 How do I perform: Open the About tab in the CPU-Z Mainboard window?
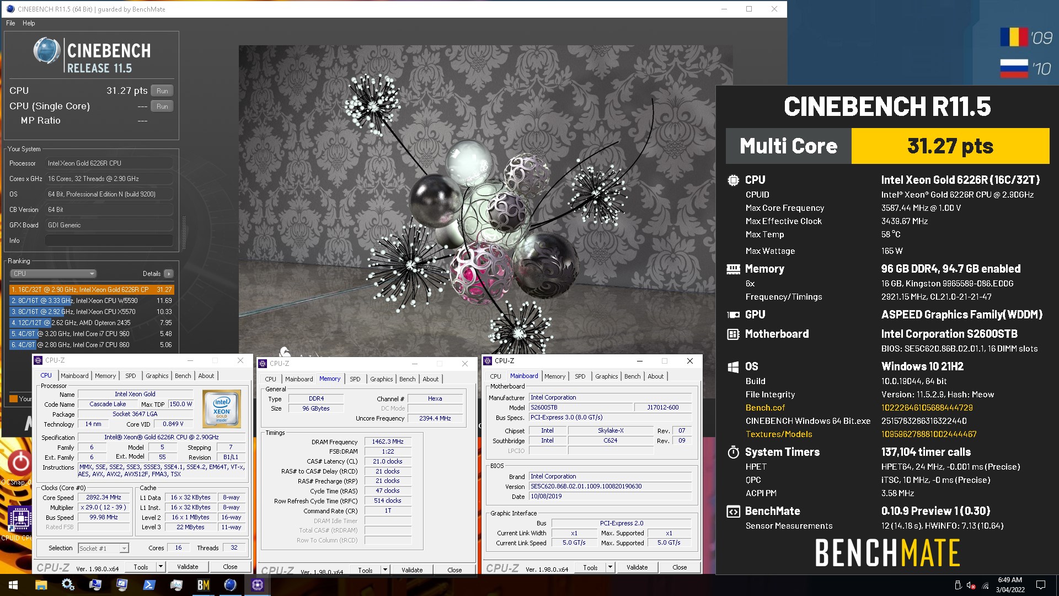pyautogui.click(x=655, y=376)
